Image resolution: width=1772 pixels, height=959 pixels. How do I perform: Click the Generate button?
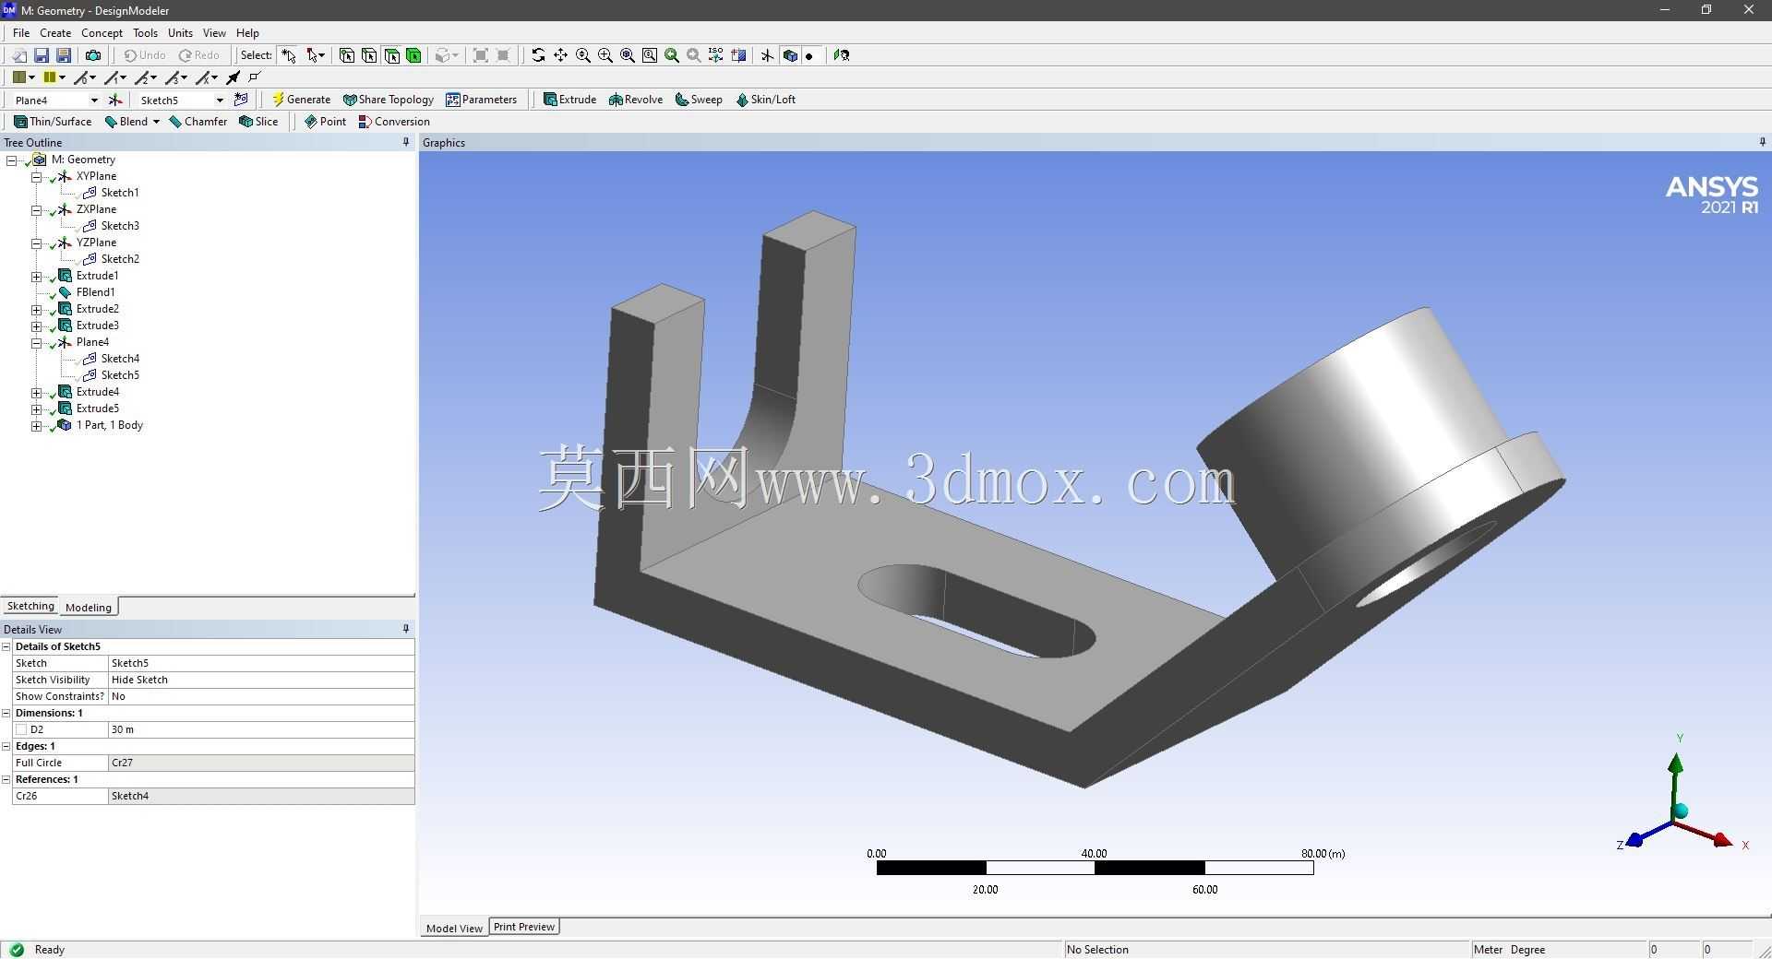click(301, 100)
